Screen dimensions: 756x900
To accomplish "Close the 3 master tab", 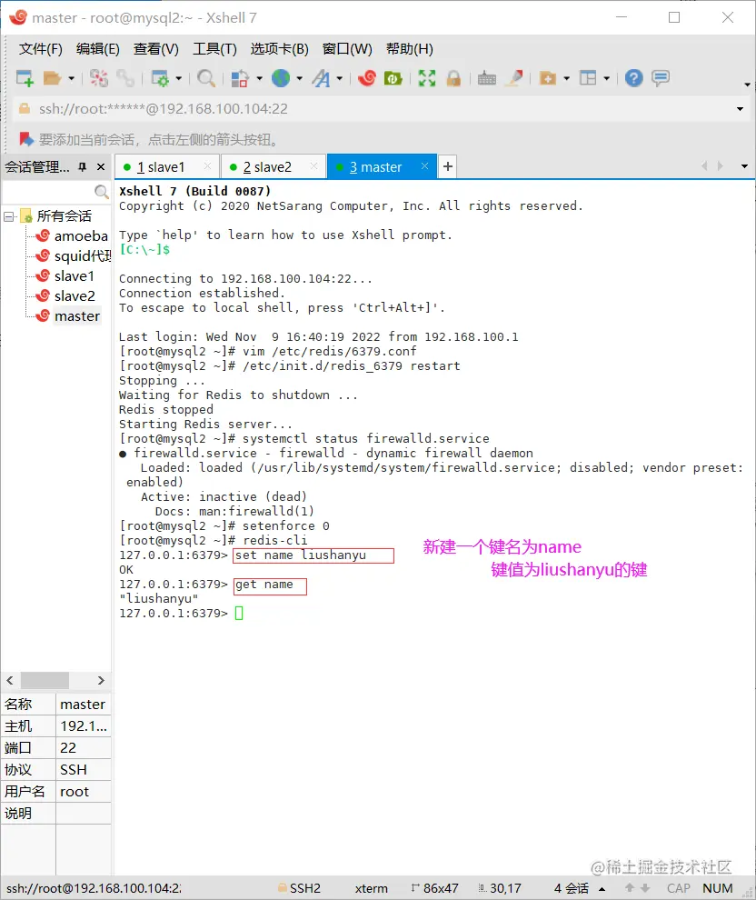I will tap(424, 165).
